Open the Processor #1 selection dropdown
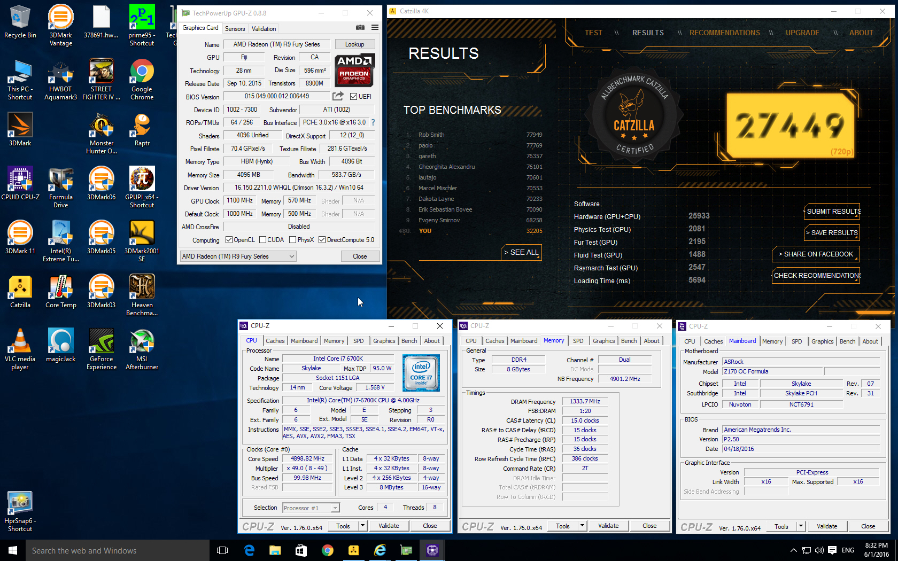The image size is (898, 561). [x=311, y=508]
